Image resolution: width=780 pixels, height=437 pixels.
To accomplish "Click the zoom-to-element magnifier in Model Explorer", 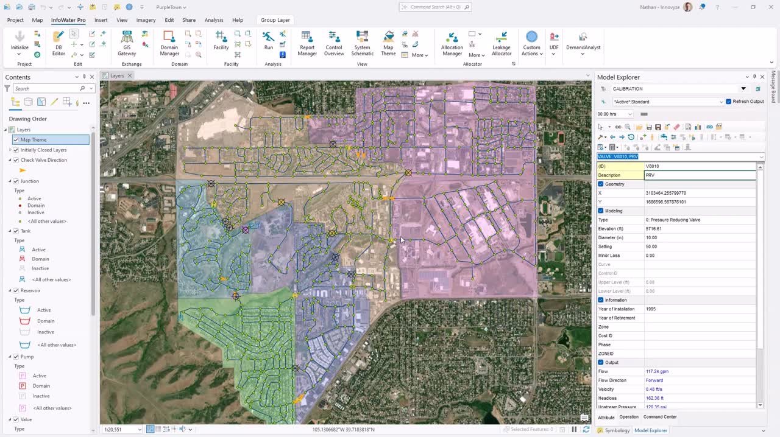I will point(628,127).
